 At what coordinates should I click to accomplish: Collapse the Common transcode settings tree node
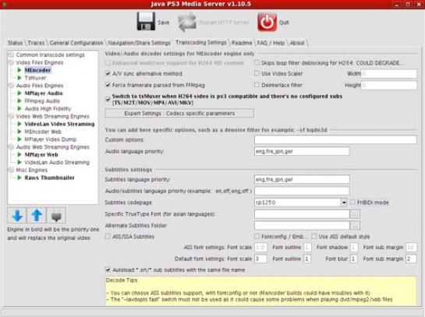11,55
